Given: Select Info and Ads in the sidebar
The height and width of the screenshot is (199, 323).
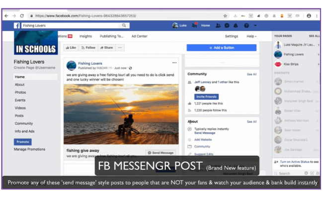Looking at the screenshot, I should pos(24,131).
